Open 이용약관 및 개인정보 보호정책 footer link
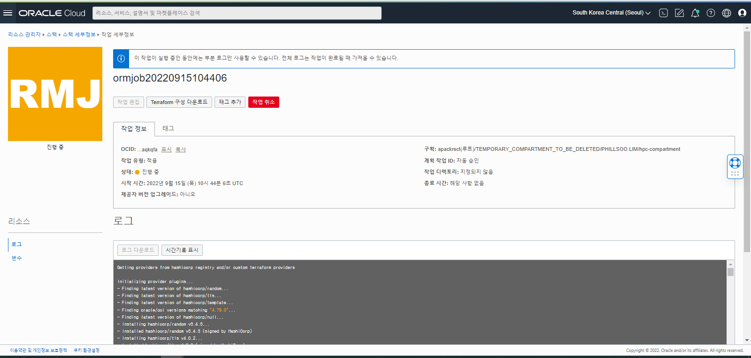The height and width of the screenshot is (358, 751). point(38,351)
